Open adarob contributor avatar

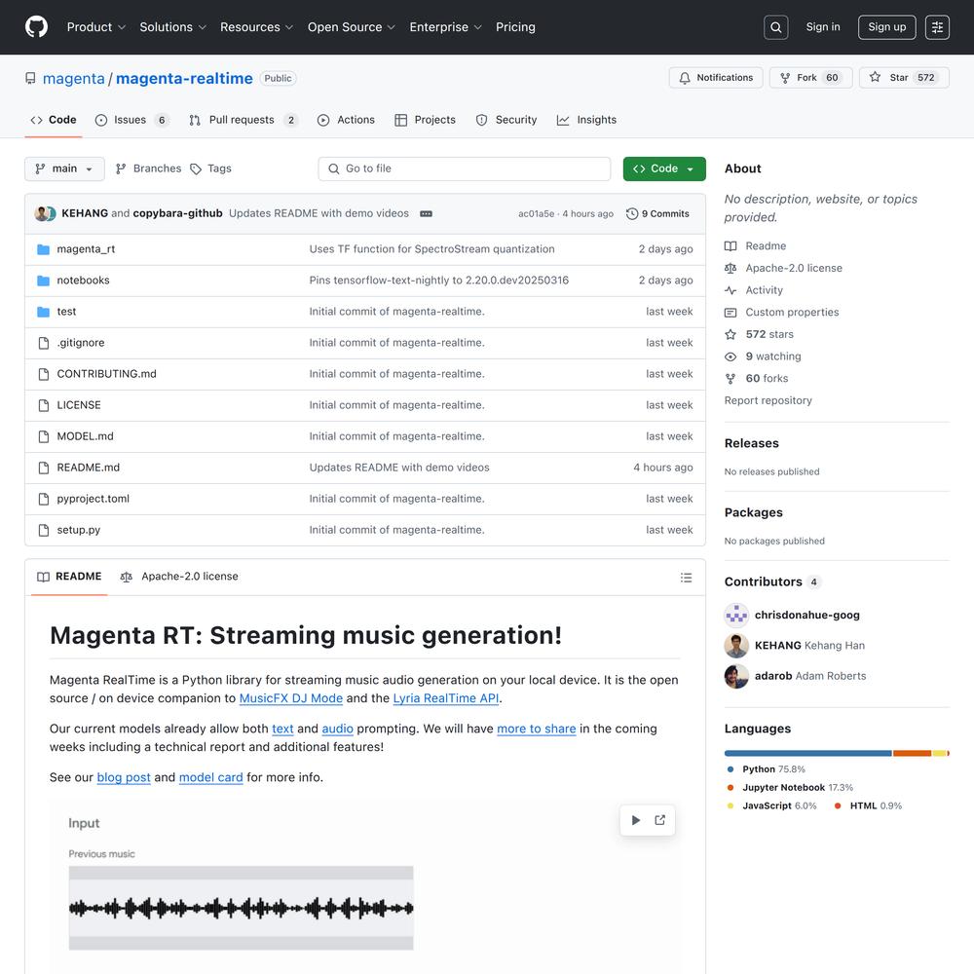click(x=736, y=676)
